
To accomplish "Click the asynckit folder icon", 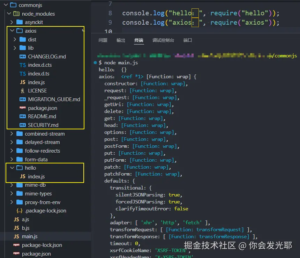I will (x=20, y=22).
